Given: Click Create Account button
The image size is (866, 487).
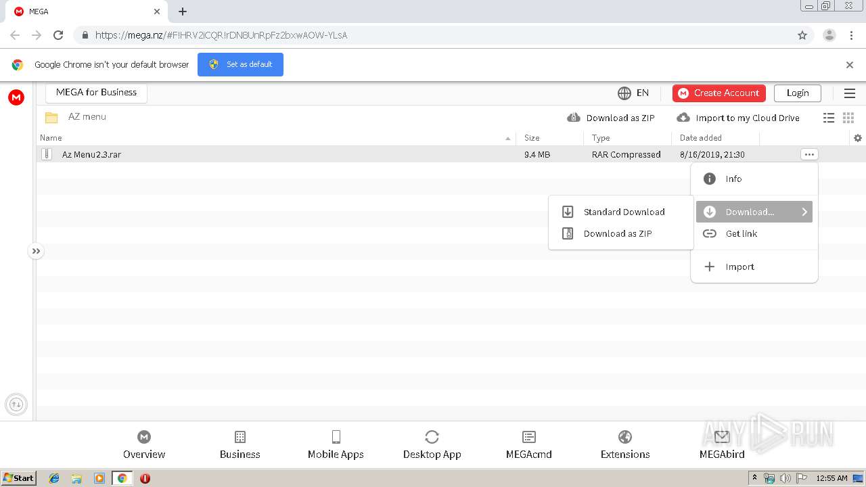Looking at the screenshot, I should coord(719,93).
